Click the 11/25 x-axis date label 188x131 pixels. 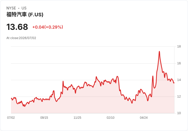click(x=77, y=118)
